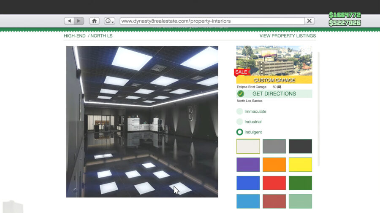Click the red SALE tag
This screenshot has width=380, height=213.
tap(241, 72)
